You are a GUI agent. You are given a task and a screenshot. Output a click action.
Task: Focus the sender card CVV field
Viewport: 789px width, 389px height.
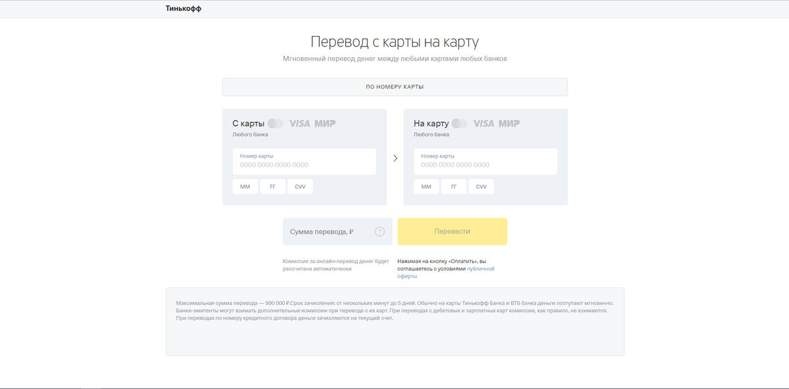[300, 187]
